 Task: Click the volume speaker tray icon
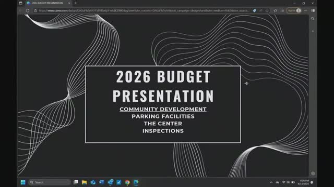(x=288, y=182)
